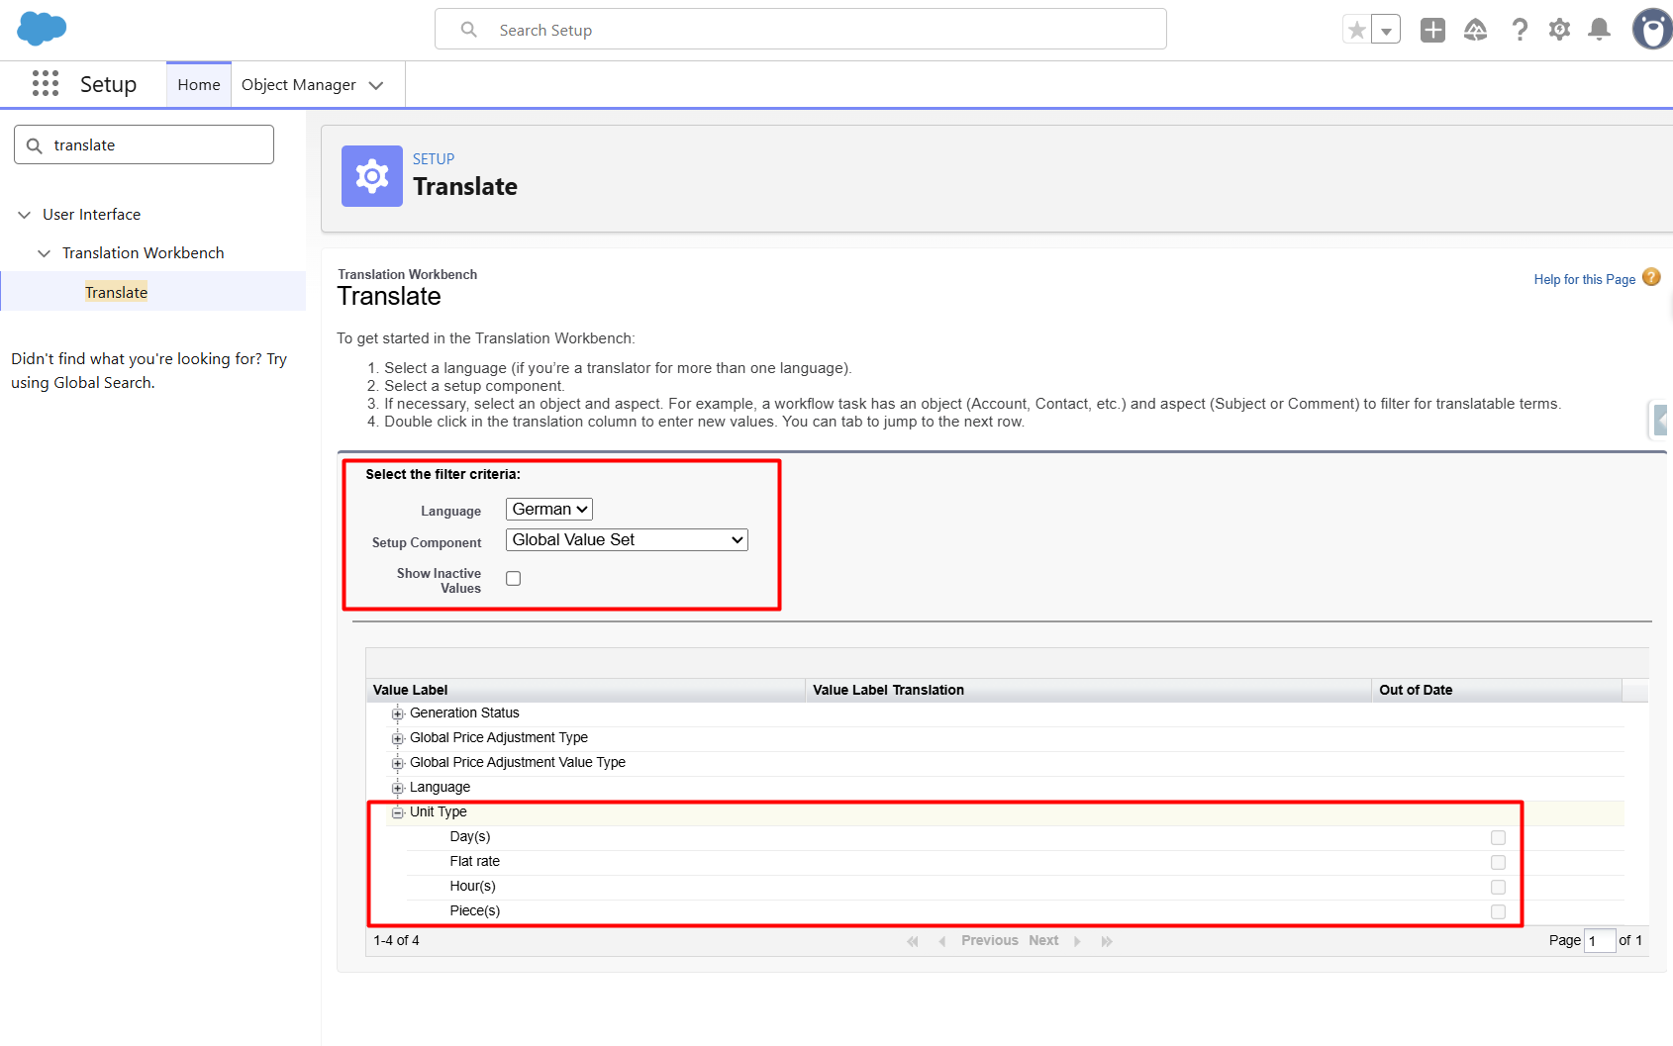
Task: Click the Search Setup input field
Action: click(801, 29)
